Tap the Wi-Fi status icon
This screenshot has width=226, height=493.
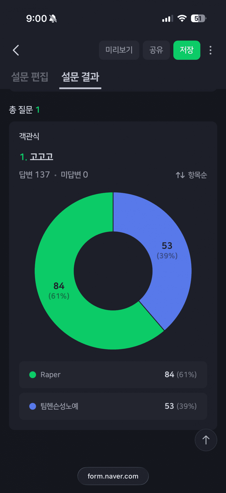(x=182, y=18)
